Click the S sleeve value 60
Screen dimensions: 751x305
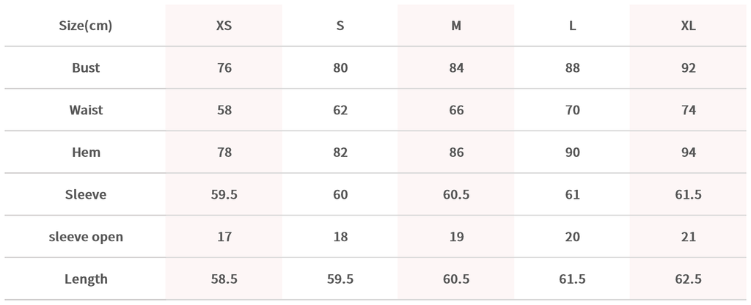click(x=340, y=194)
